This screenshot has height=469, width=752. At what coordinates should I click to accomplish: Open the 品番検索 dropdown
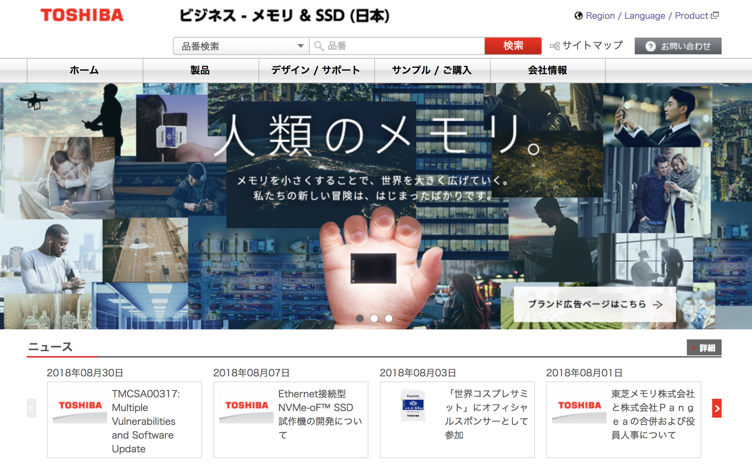pyautogui.click(x=241, y=46)
